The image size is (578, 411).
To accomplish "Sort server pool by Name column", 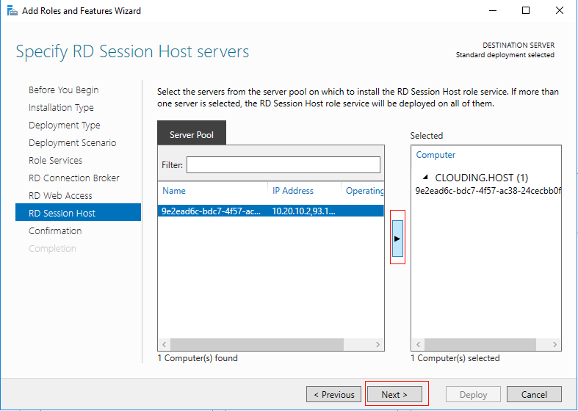I will pos(174,190).
